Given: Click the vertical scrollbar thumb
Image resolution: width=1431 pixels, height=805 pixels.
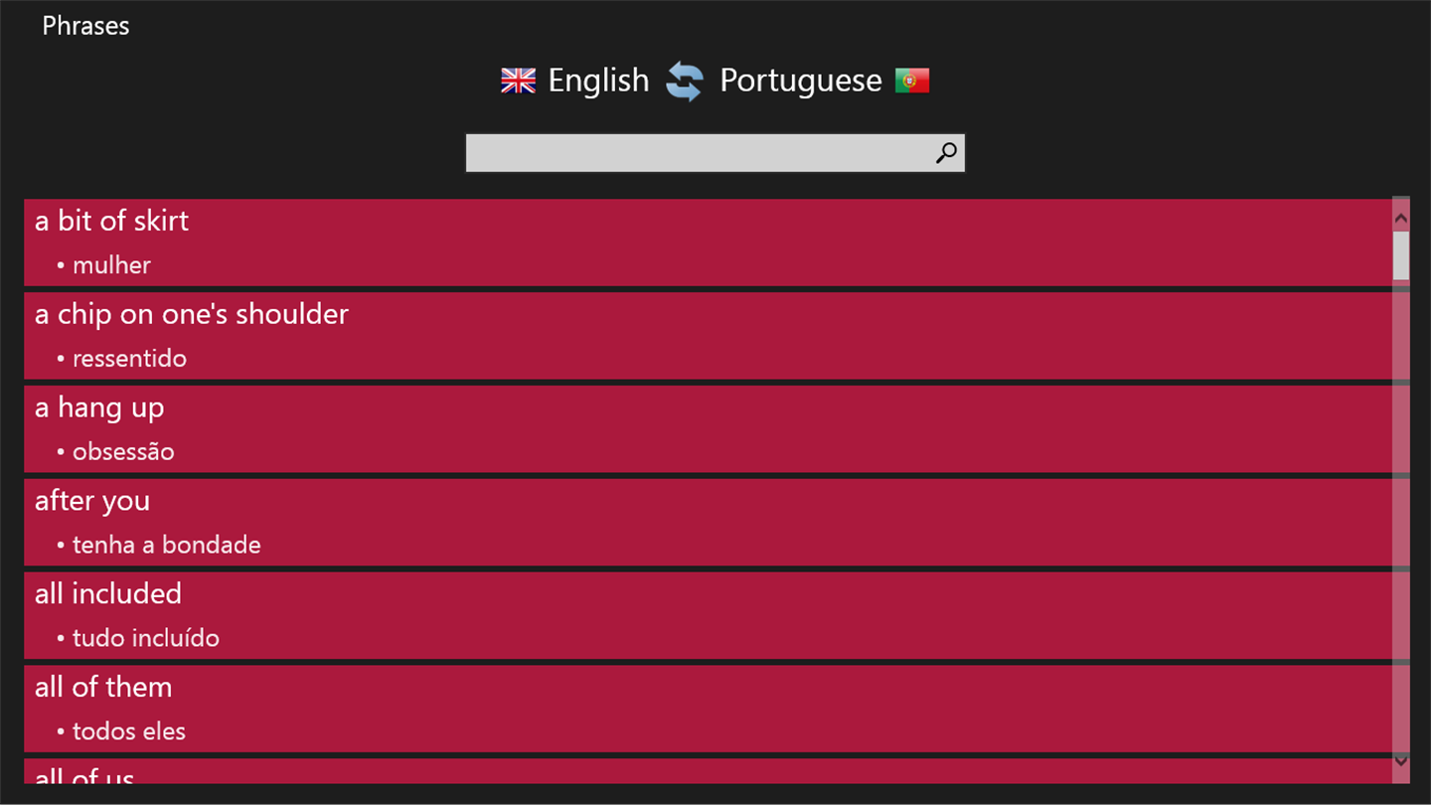Looking at the screenshot, I should click(x=1401, y=255).
